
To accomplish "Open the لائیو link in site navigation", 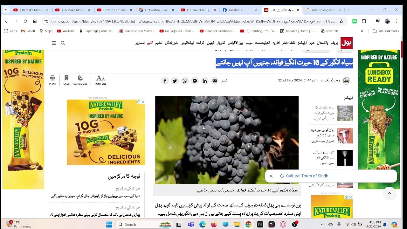I will click(150, 43).
